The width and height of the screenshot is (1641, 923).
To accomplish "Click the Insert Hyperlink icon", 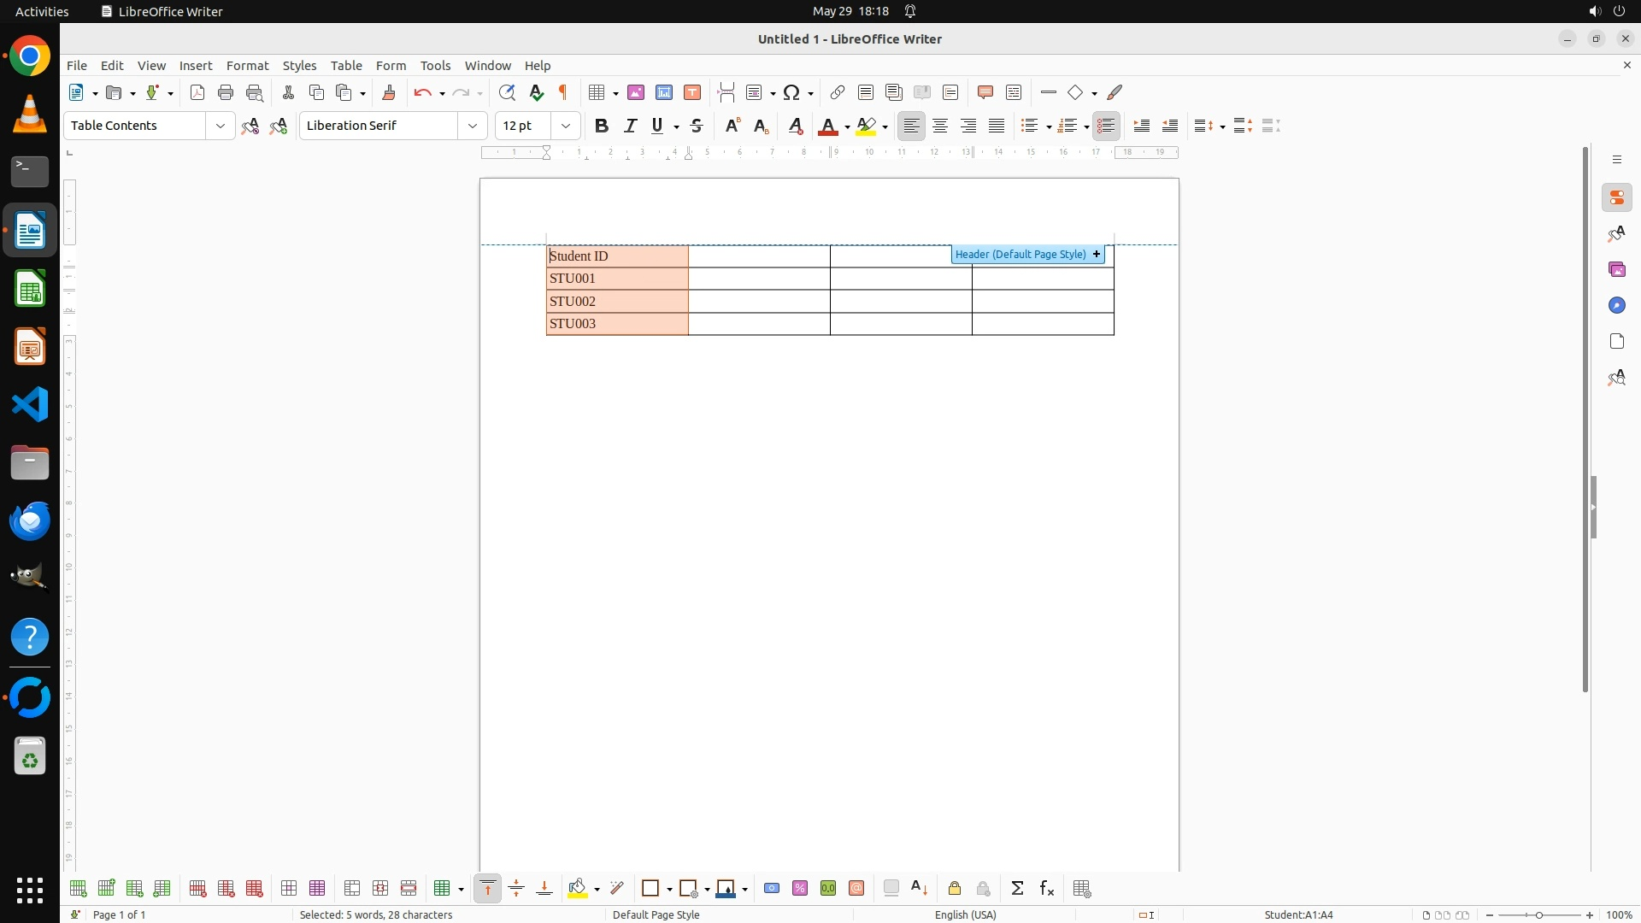I will point(838,93).
